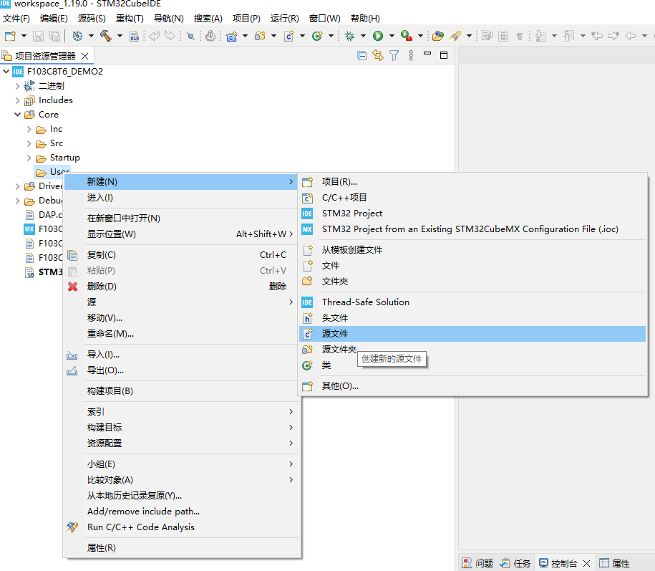Open the dropdown beside the Build hammer

[x=120, y=37]
